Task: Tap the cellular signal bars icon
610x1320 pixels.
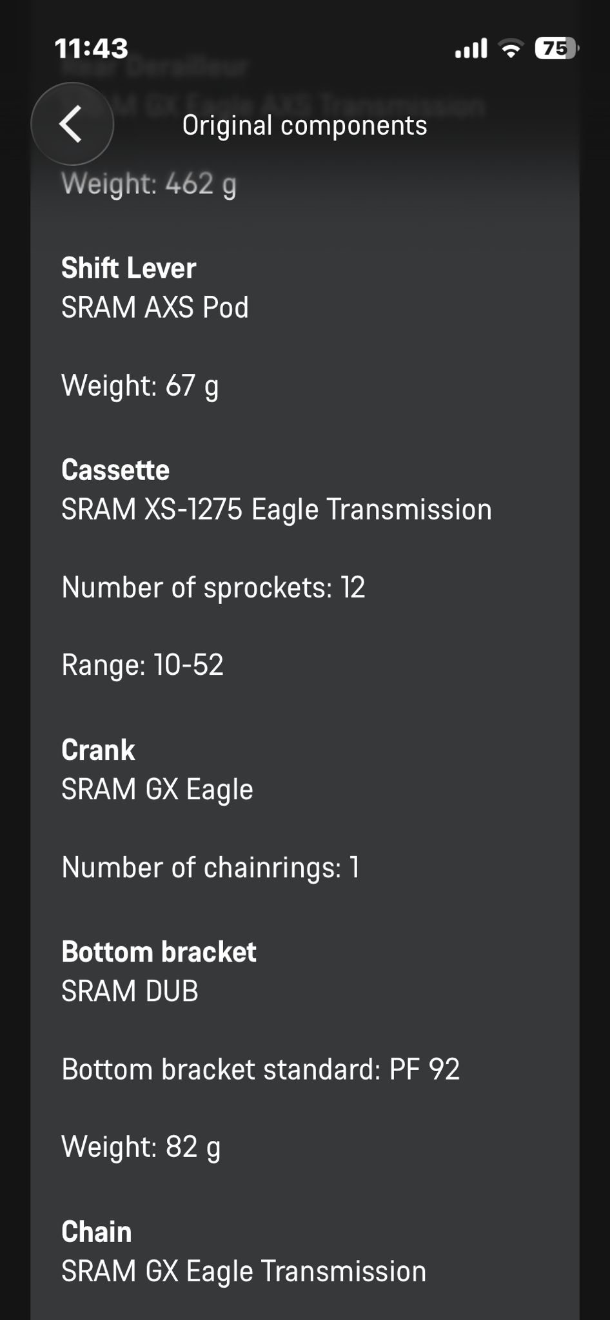Action: [471, 48]
